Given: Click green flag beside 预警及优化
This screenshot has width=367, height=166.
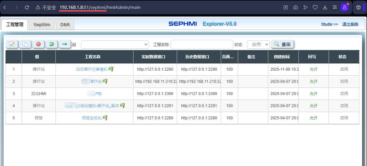Looking at the screenshot, I should click(105, 118).
